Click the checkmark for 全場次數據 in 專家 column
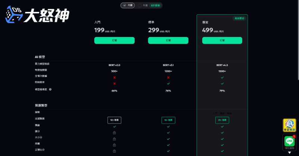 tap(222, 77)
